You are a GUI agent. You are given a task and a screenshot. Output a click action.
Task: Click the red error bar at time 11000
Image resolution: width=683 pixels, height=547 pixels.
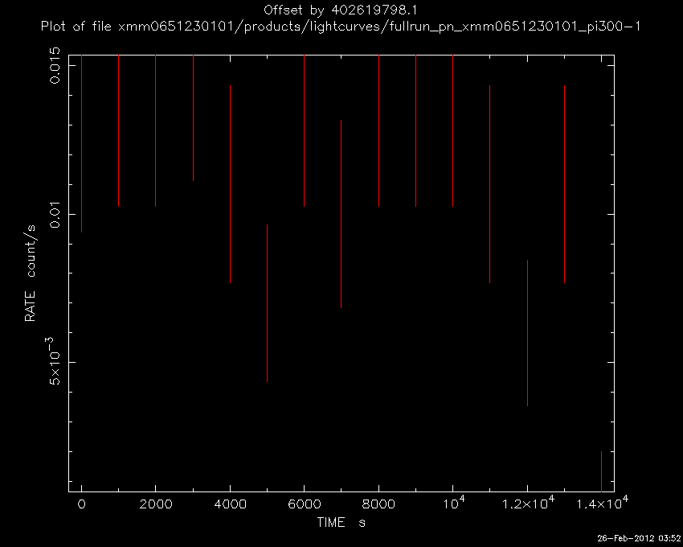pos(490,184)
